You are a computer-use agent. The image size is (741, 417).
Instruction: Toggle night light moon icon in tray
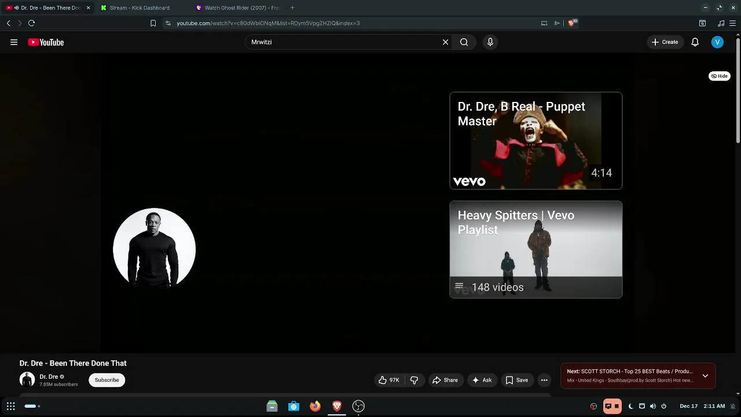(x=630, y=406)
